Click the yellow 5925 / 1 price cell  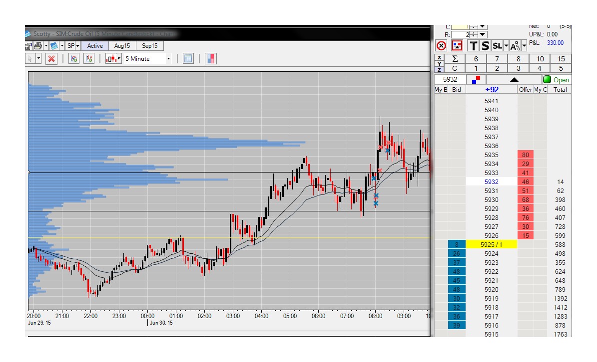coord(491,245)
